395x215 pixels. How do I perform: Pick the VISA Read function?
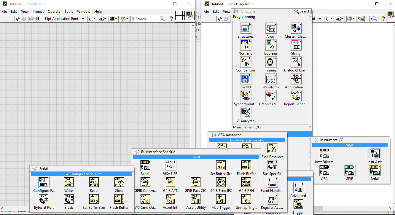tap(94, 182)
